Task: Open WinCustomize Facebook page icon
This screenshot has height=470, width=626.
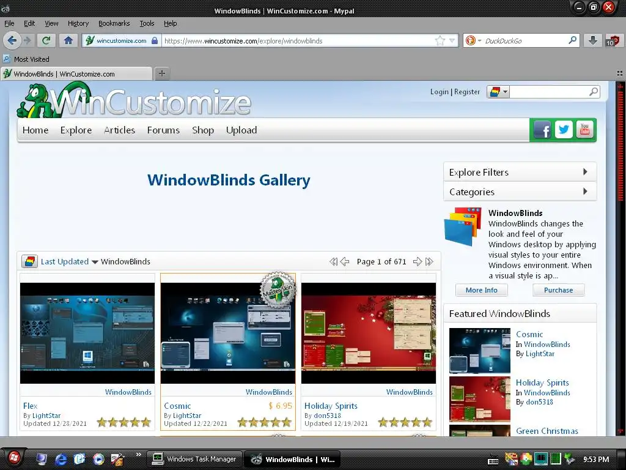Action: [x=542, y=130]
